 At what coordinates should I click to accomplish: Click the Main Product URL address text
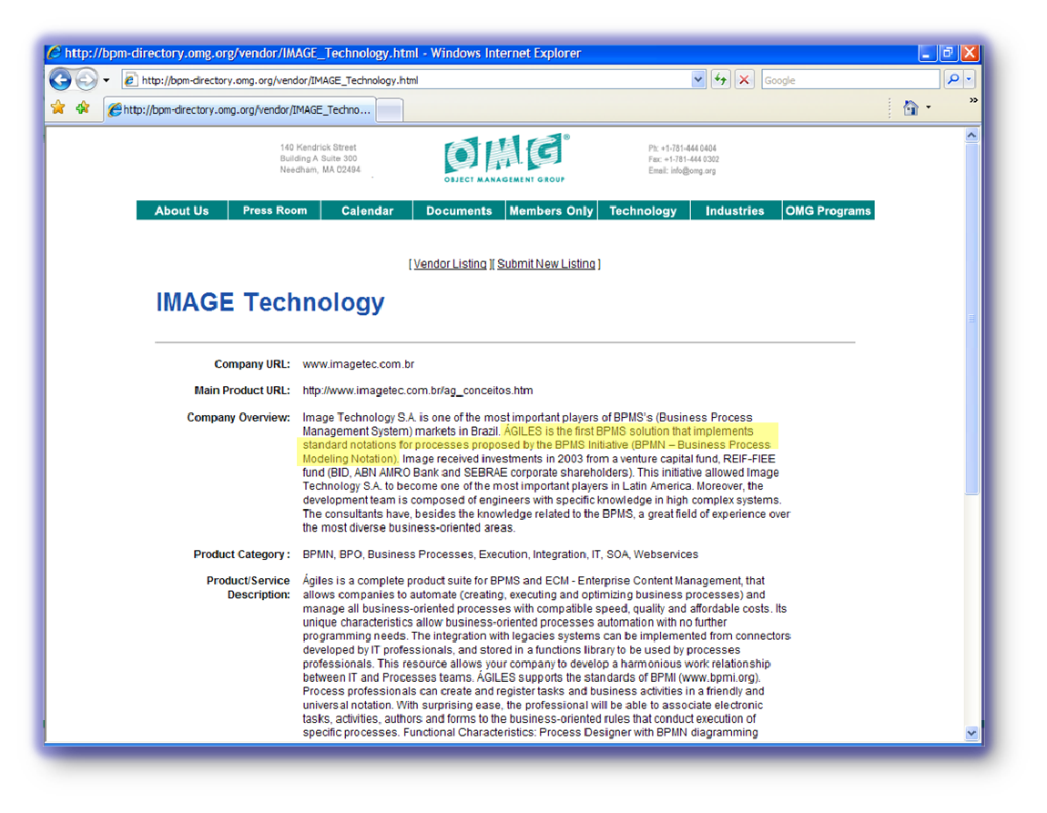point(418,391)
